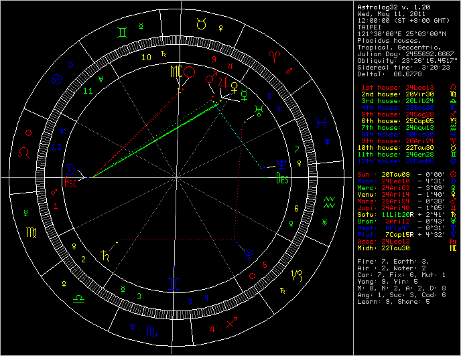461x356 pixels.
Task: Click the Sagittarius arrow glyph on the wheel
Action: tap(233, 323)
